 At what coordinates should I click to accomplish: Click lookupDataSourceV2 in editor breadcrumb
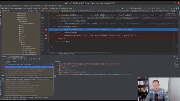coord(67,54)
